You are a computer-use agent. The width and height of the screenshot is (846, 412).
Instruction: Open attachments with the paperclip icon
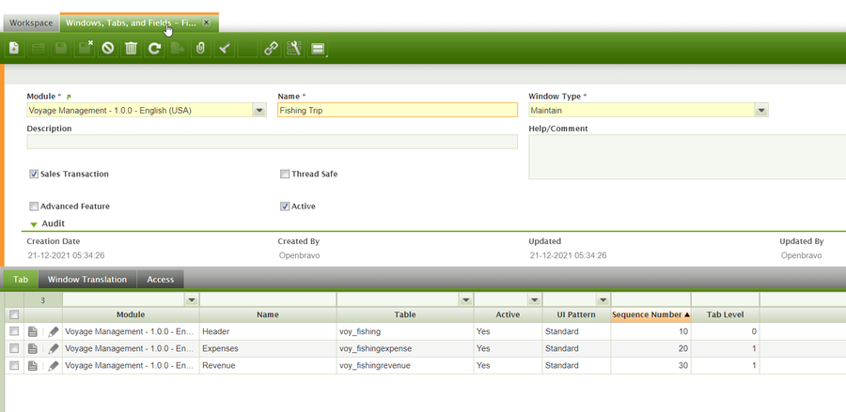[200, 48]
